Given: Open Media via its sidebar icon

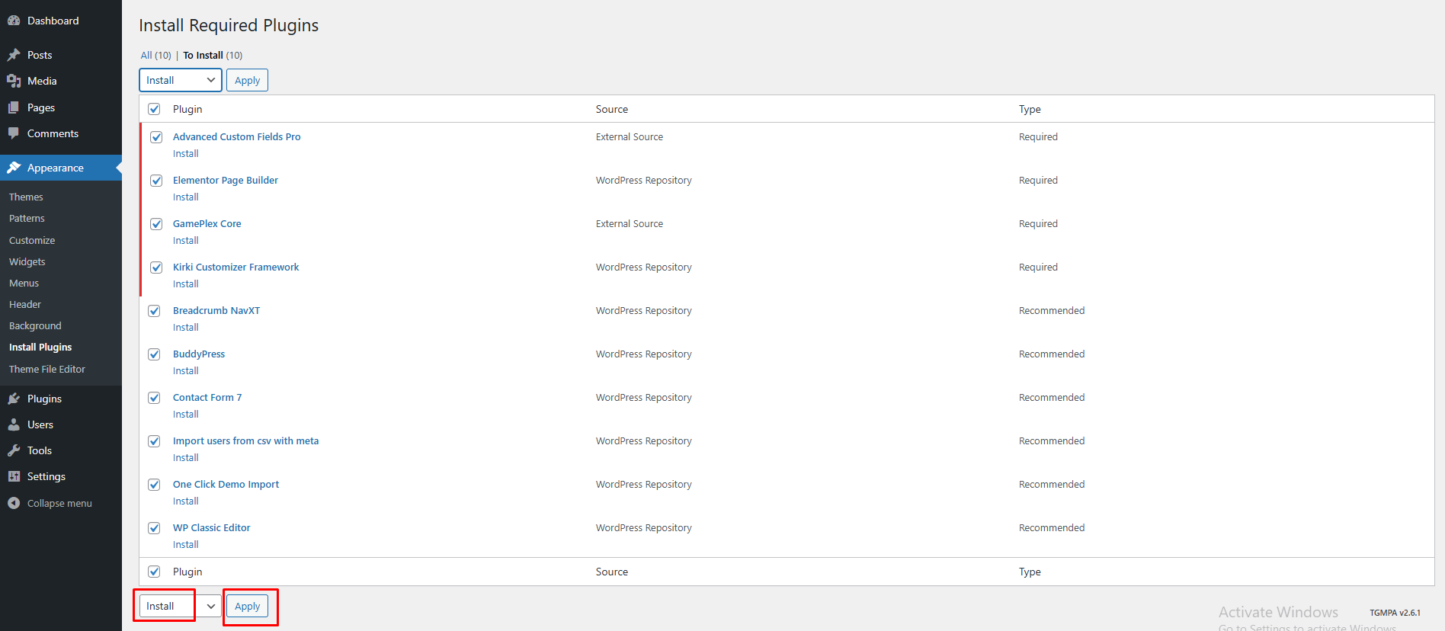Looking at the screenshot, I should [x=14, y=81].
